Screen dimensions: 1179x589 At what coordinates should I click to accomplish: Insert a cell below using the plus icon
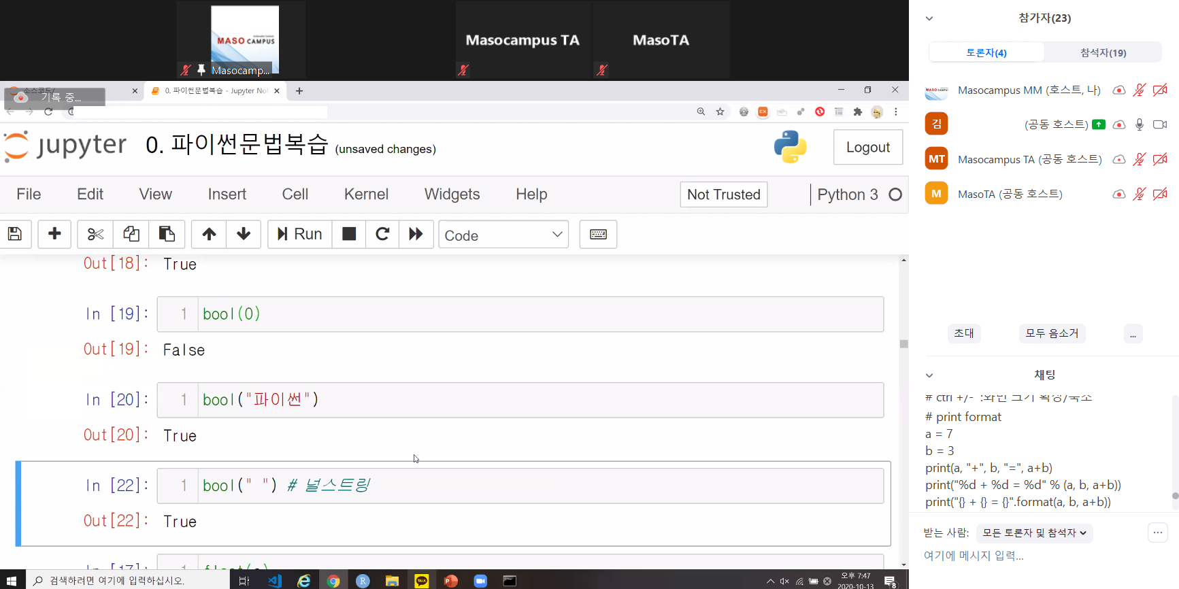click(x=54, y=235)
